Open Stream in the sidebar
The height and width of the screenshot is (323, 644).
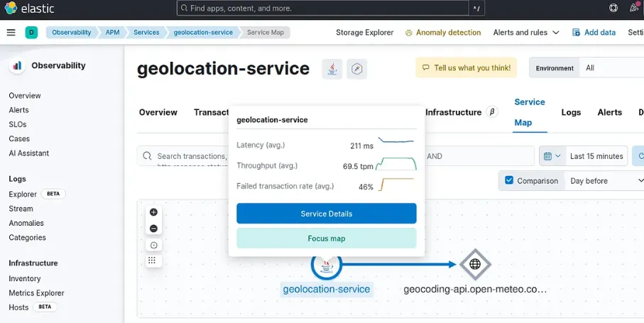(21, 209)
